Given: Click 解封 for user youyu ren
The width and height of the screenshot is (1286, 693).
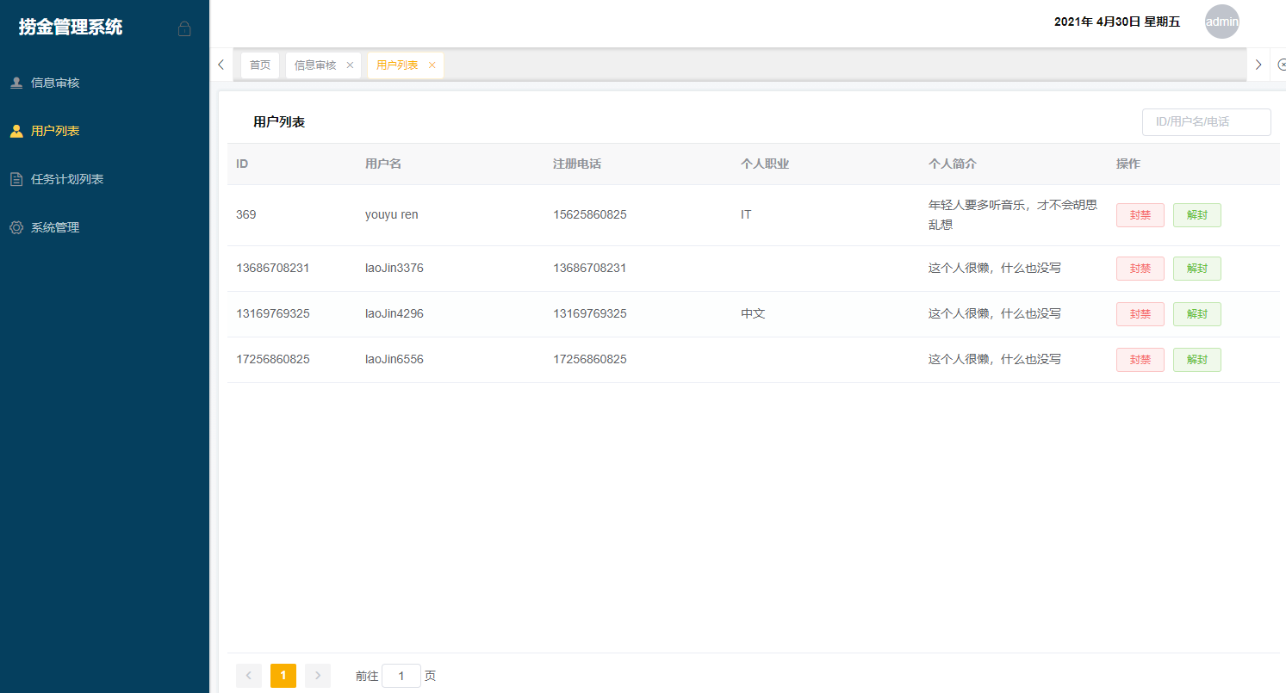Looking at the screenshot, I should [x=1197, y=215].
